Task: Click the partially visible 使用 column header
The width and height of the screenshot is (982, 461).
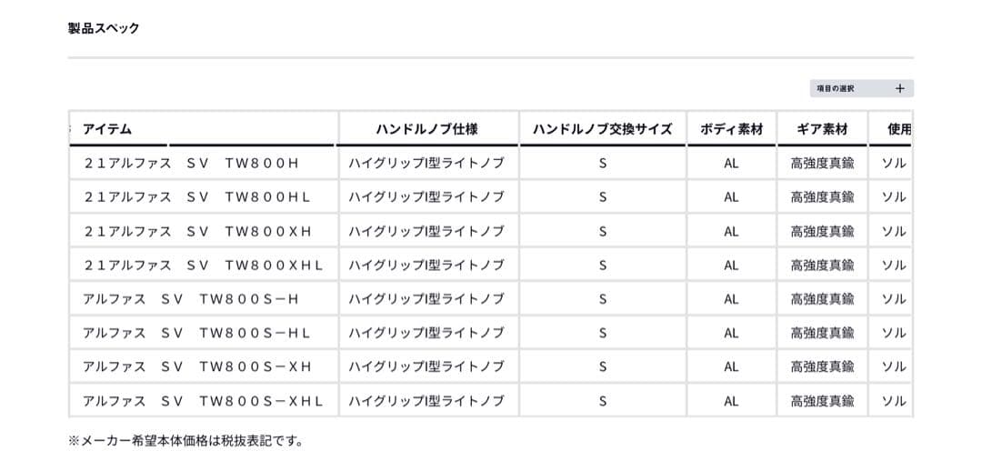Action: coord(898,129)
